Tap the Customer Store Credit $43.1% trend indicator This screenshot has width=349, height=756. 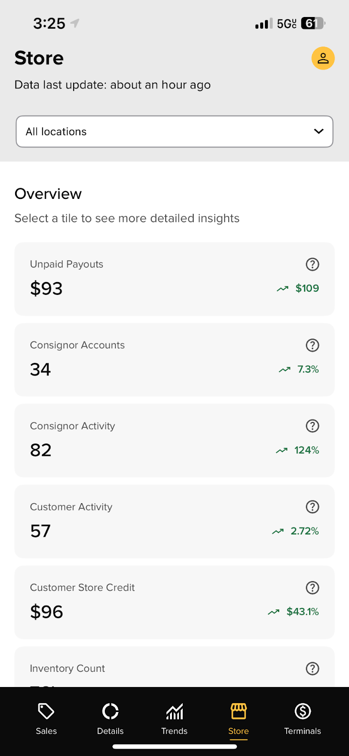click(x=293, y=611)
